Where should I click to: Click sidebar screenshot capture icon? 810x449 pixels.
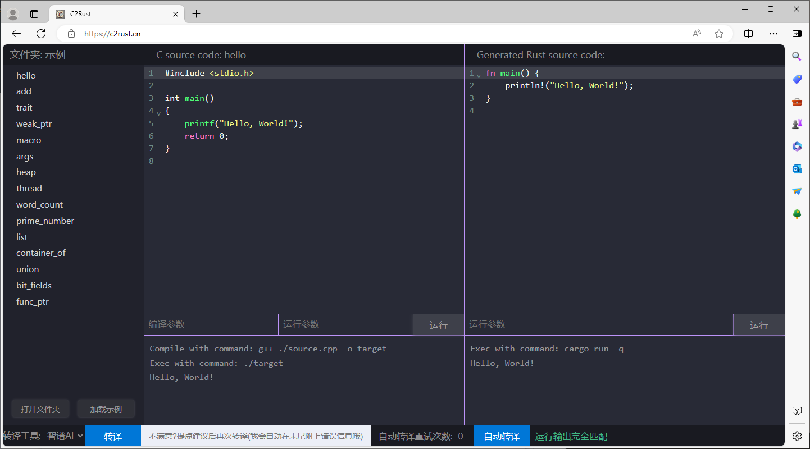(x=797, y=411)
